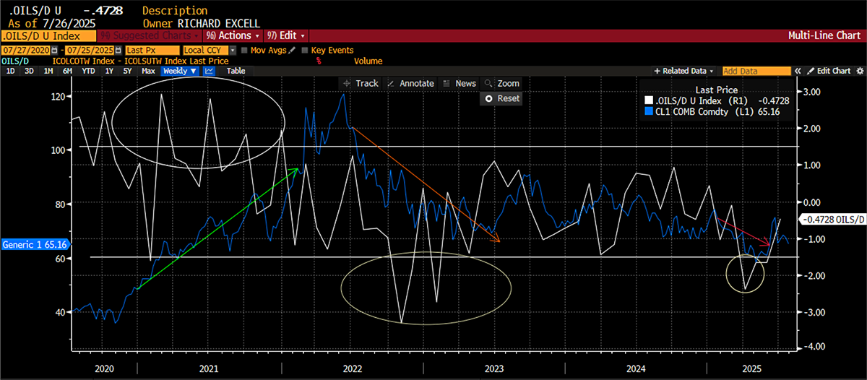
Task: Expand the Related Data dropdown
Action: pyautogui.click(x=683, y=72)
